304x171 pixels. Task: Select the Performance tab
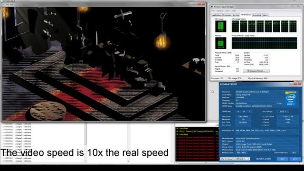[x=246, y=15]
